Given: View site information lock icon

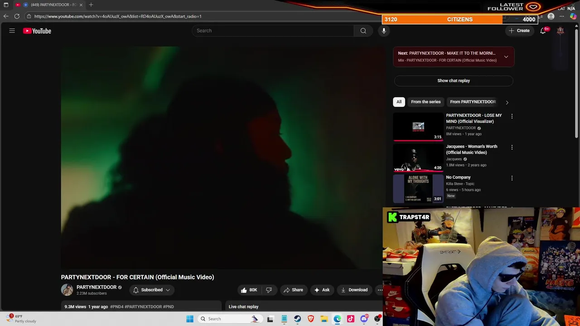Looking at the screenshot, I should coord(29,16).
